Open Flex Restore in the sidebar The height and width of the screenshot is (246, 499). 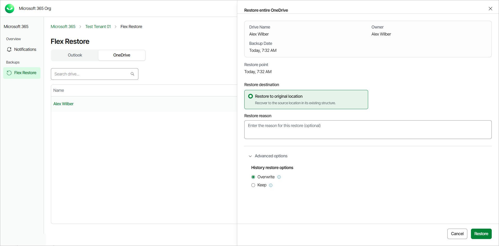click(22, 73)
